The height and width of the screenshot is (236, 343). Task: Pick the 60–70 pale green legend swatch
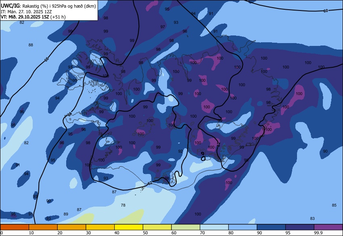pos(186,227)
